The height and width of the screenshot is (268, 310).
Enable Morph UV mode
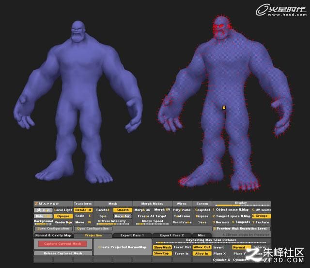click(x=162, y=210)
